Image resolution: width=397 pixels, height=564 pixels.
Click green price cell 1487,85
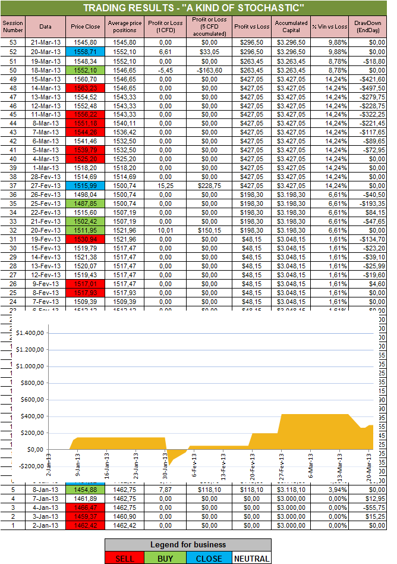click(x=85, y=203)
